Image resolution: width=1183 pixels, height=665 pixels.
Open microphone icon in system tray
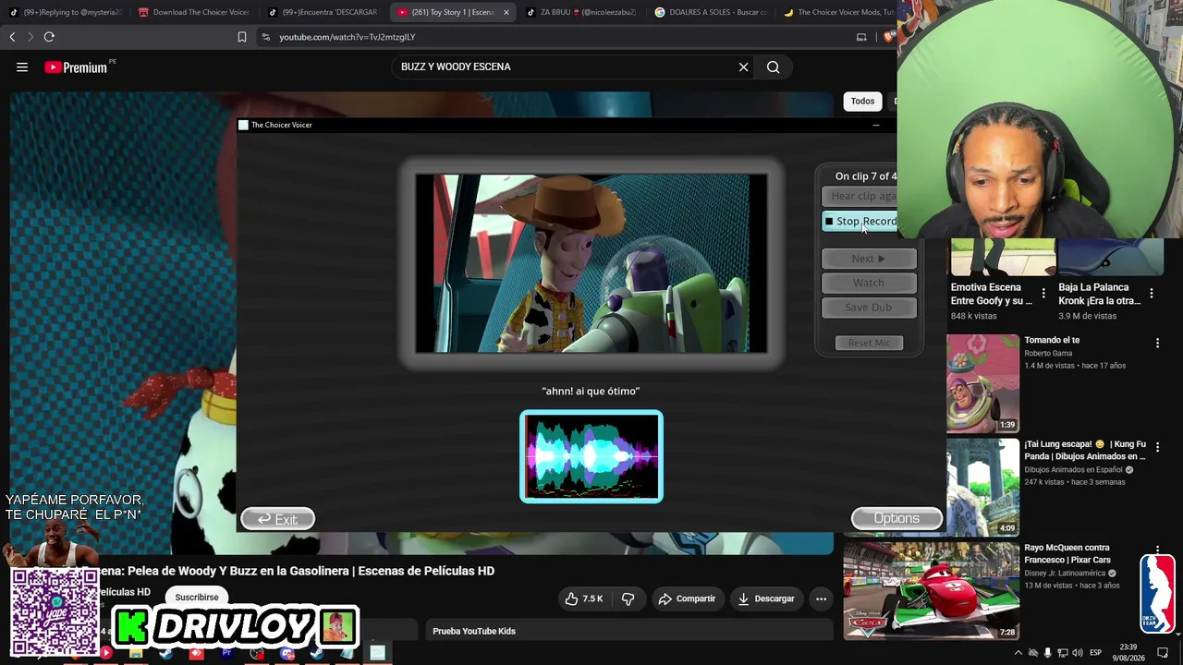pyautogui.click(x=1047, y=653)
